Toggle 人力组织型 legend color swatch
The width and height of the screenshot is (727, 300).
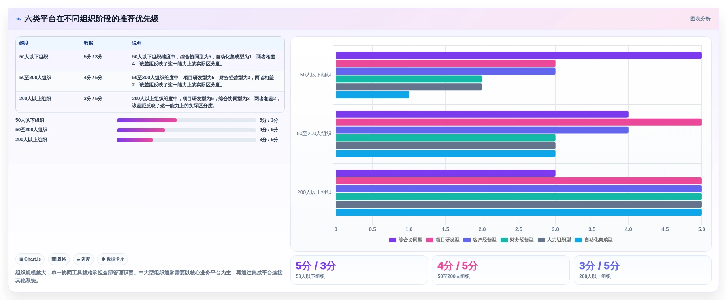541,240
